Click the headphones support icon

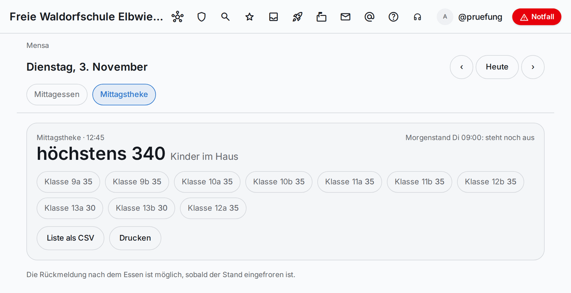[x=417, y=17]
